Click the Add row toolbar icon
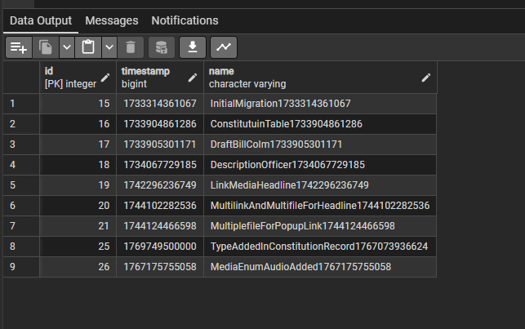Viewport: 525px width, 329px height. click(x=18, y=47)
